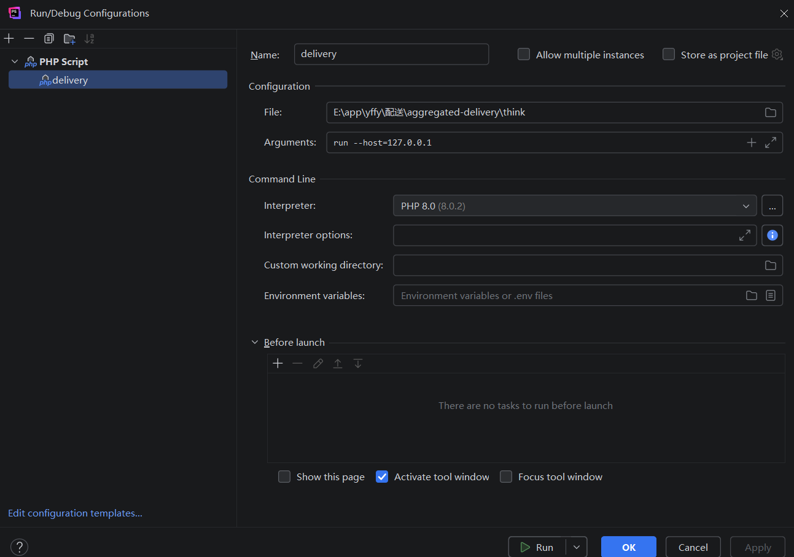Browse for custom working directory
The image size is (794, 557).
tap(770, 265)
